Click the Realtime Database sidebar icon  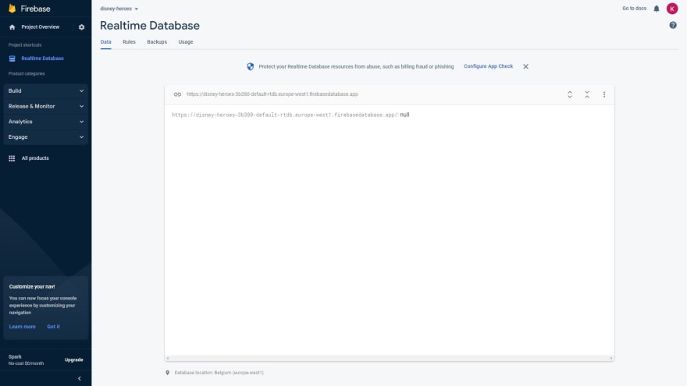(x=12, y=58)
